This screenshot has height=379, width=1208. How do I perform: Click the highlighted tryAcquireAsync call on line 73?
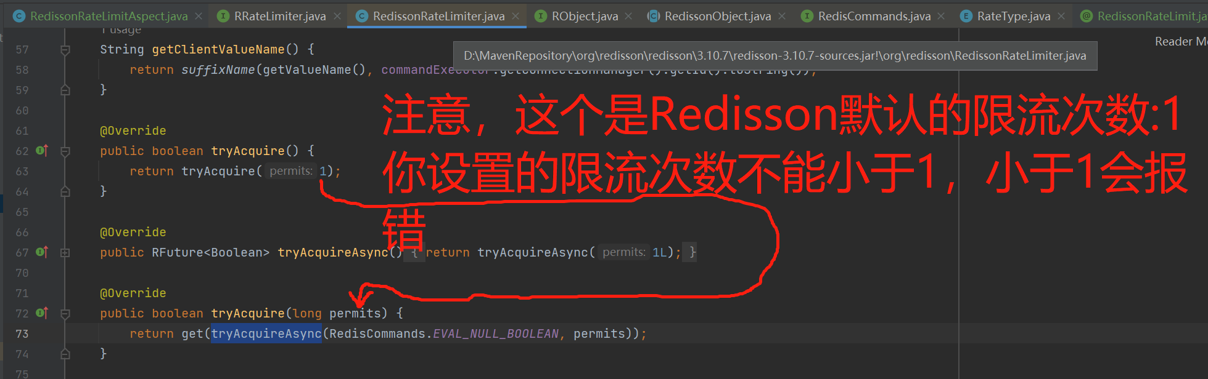pos(266,333)
